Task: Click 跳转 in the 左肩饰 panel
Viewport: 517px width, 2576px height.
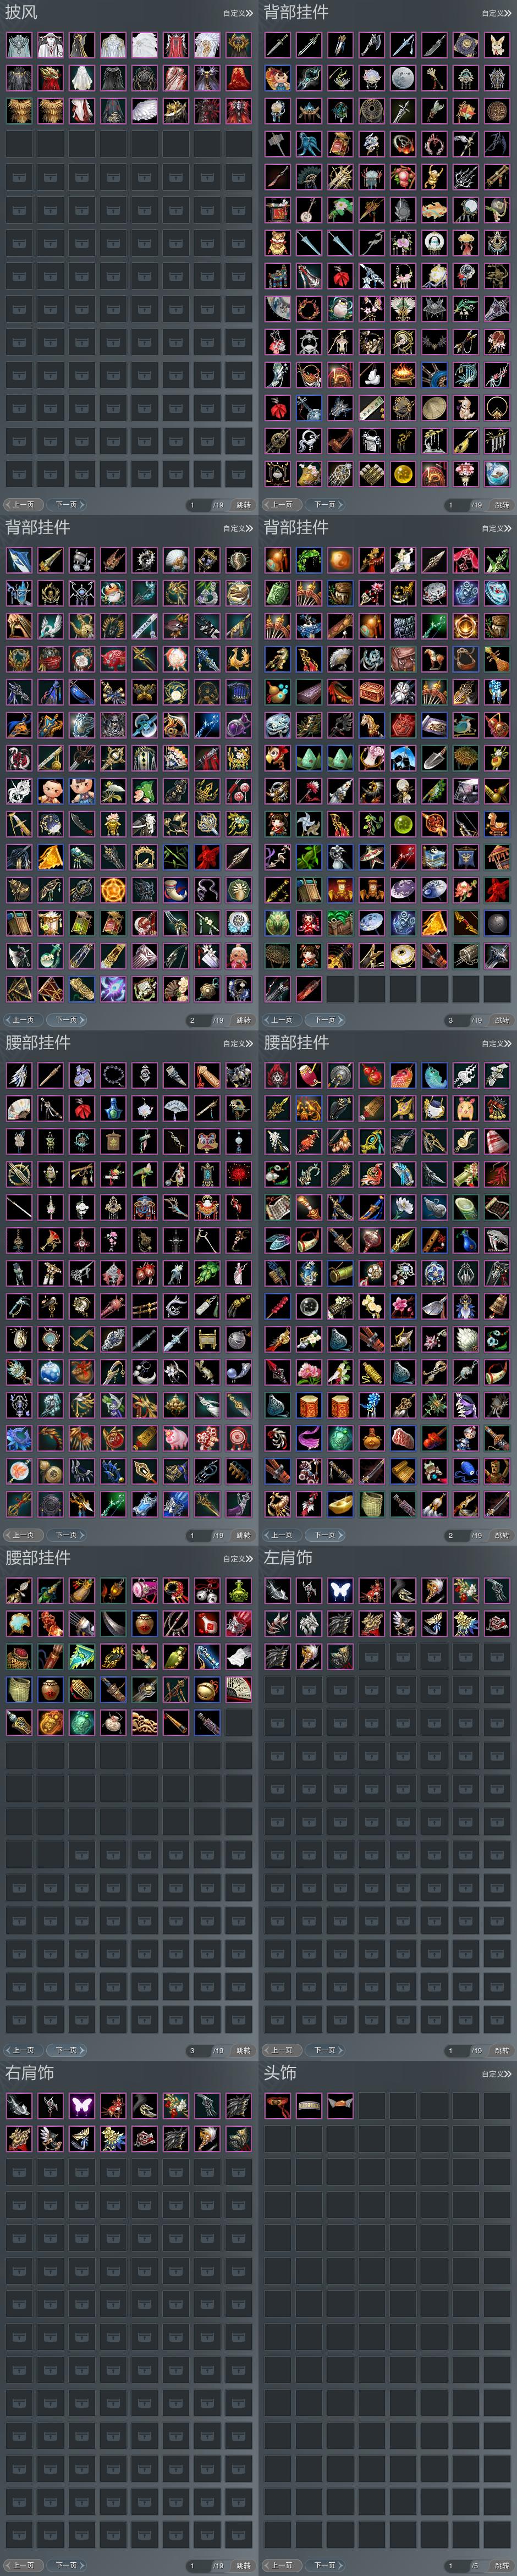Action: click(x=501, y=2050)
